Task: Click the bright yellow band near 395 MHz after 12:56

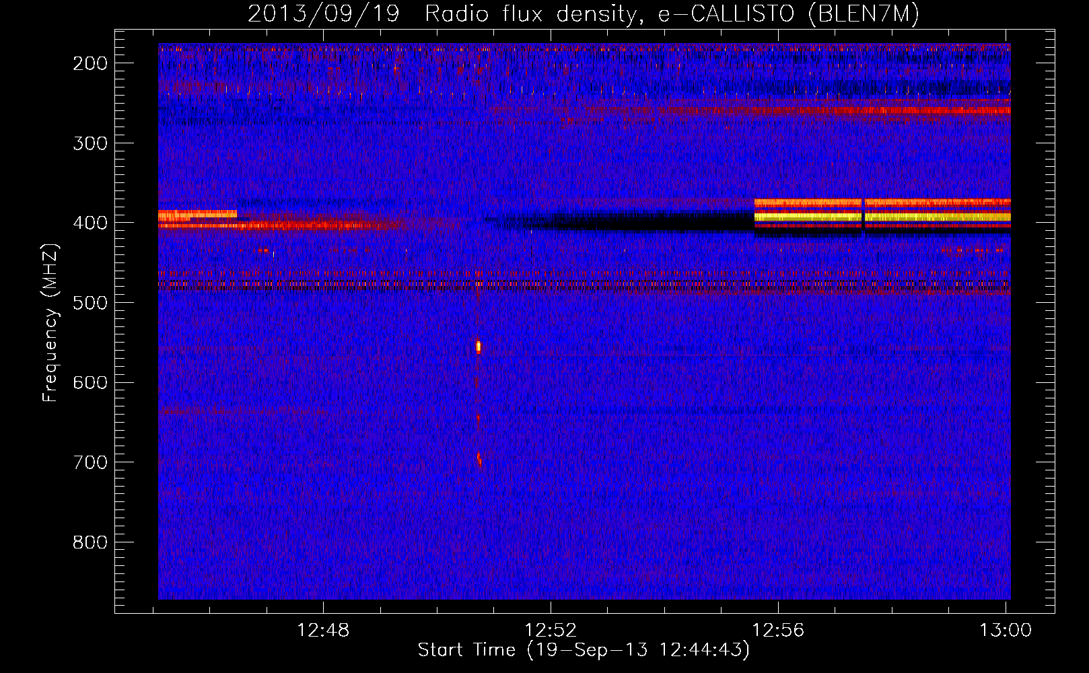Action: (x=882, y=217)
